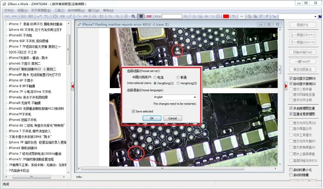Click the rotate arrow toolbar icon
Image resolution: width=324 pixels, height=189 pixels.
pos(78,16)
